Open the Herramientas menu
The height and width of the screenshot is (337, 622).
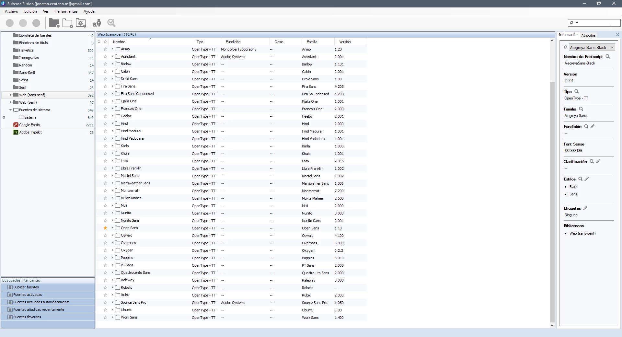point(66,11)
